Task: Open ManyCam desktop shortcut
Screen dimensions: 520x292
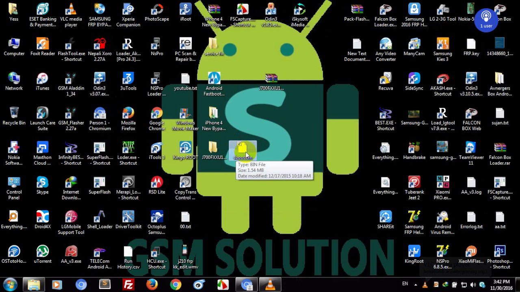Action: tap(414, 47)
